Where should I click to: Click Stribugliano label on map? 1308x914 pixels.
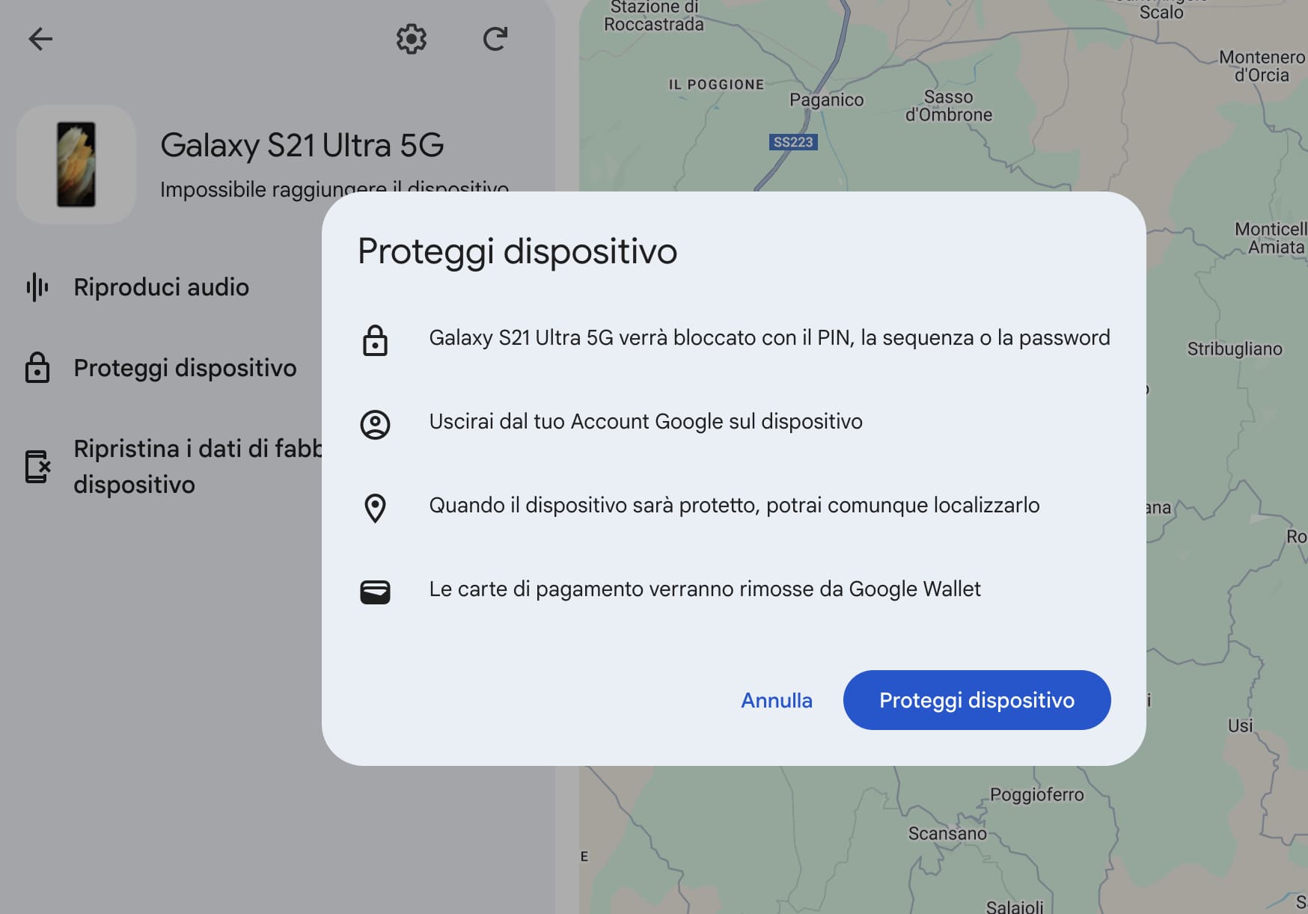(x=1235, y=349)
